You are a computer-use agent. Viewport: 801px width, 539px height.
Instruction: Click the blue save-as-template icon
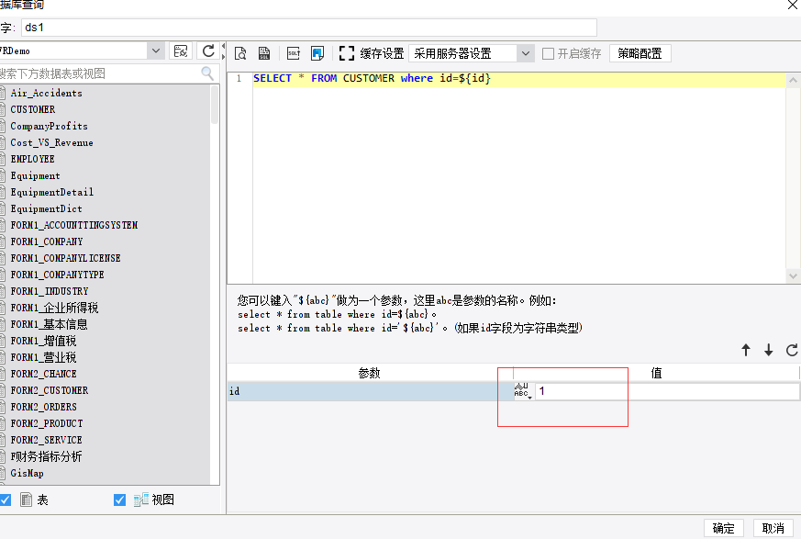317,53
